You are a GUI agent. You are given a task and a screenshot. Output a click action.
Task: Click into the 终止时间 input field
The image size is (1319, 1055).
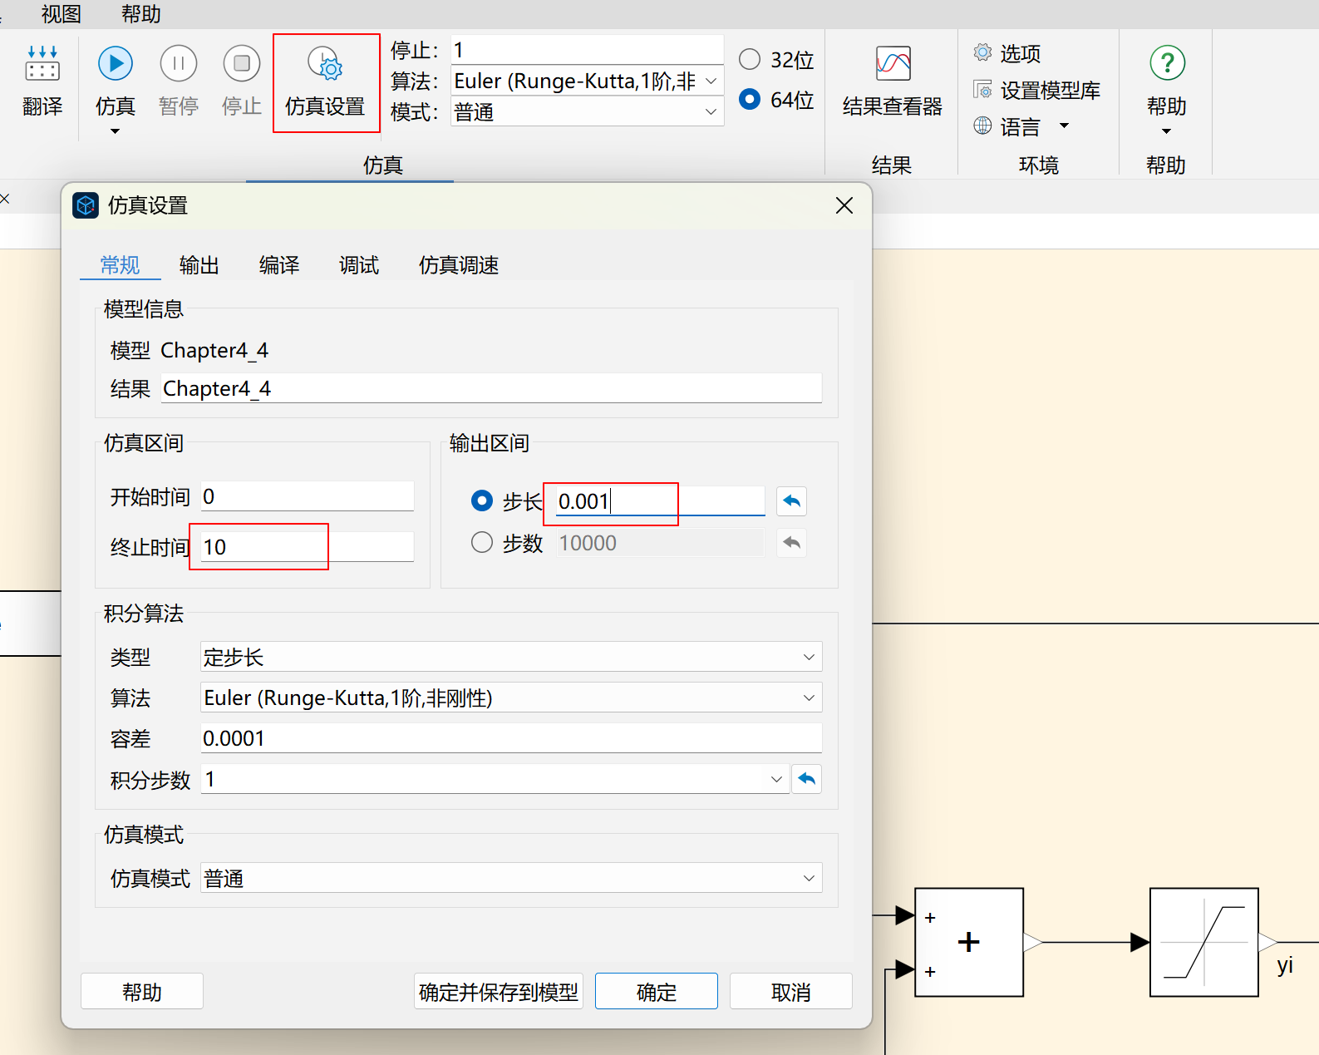306,547
